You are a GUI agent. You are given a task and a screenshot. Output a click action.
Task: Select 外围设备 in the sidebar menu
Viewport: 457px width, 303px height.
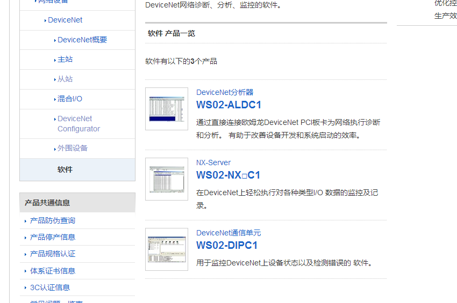tap(73, 148)
